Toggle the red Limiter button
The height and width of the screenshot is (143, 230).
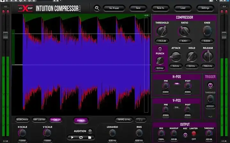coord(194,133)
